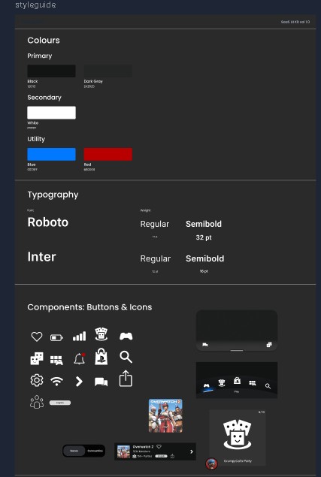321x477 pixels.
Task: Switch to the Games segment of the toggle
Action: (x=74, y=451)
